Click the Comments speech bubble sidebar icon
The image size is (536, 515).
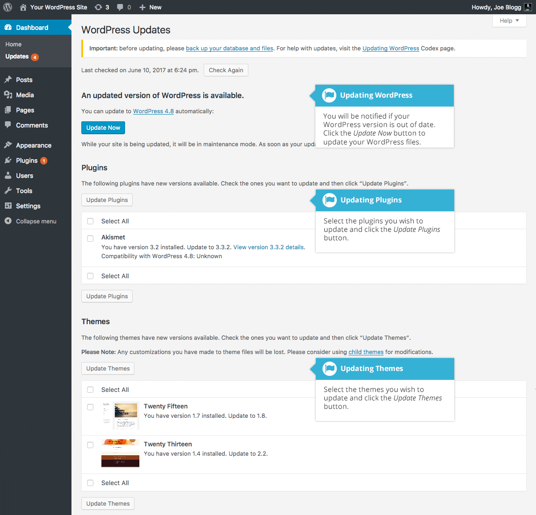pyautogui.click(x=8, y=125)
